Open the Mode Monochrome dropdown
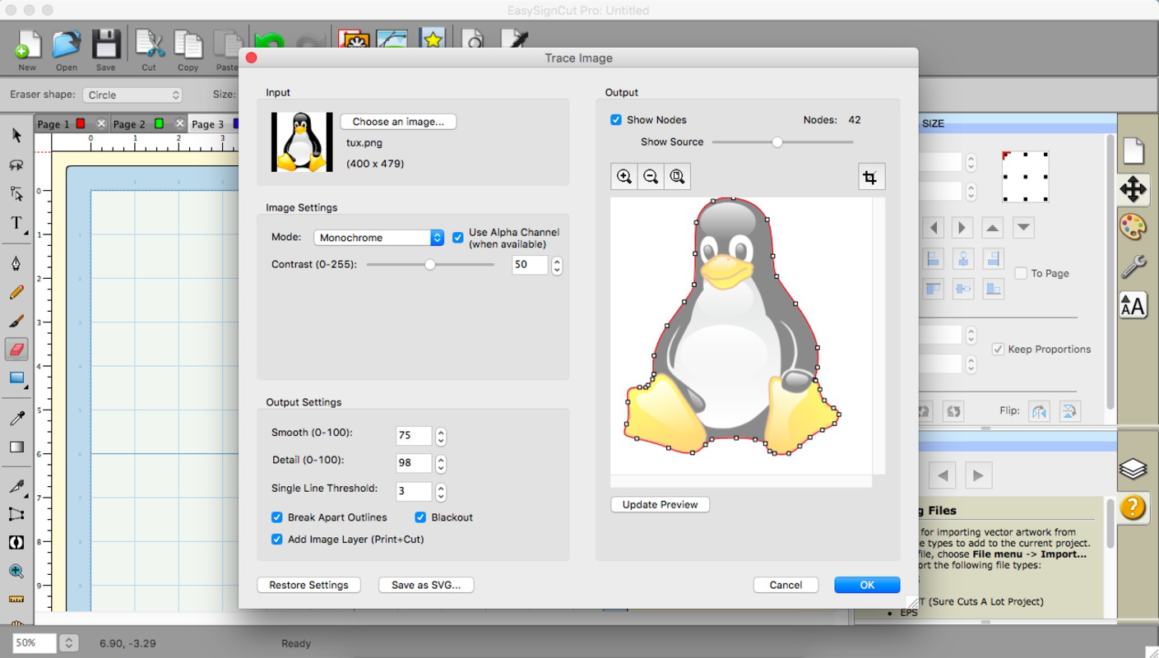This screenshot has height=658, width=1159. point(378,238)
